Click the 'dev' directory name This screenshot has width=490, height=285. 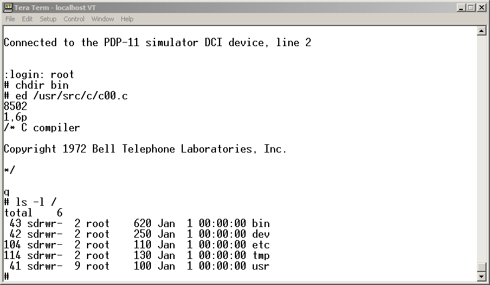coord(261,234)
